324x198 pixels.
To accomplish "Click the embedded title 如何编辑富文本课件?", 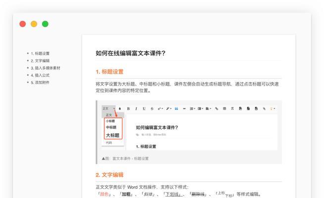I will (x=157, y=128).
